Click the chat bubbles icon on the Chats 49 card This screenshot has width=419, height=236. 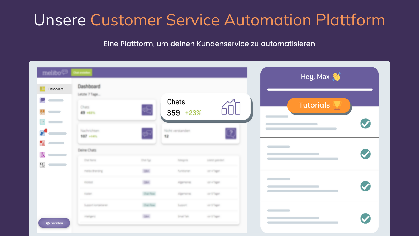pyautogui.click(x=147, y=110)
